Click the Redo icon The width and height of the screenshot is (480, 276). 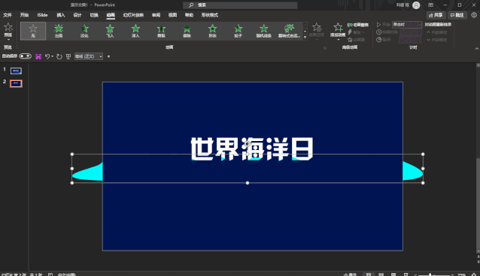click(59, 56)
